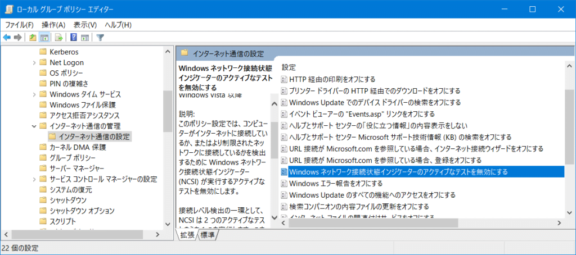The image size is (576, 255).
Task: Click the シャットダウン folder icon
Action: (43, 201)
